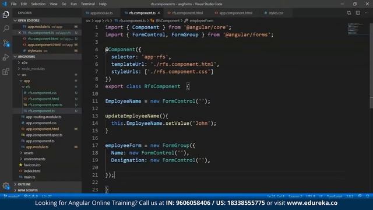Open the Source Control view

click(x=6, y=43)
